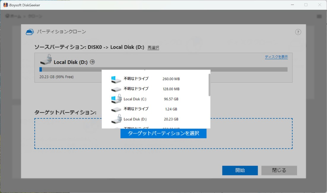Image resolution: width=327 pixels, height=193 pixels.
Task: Click the Local Disk (C:) drive icon in list
Action: click(116, 99)
